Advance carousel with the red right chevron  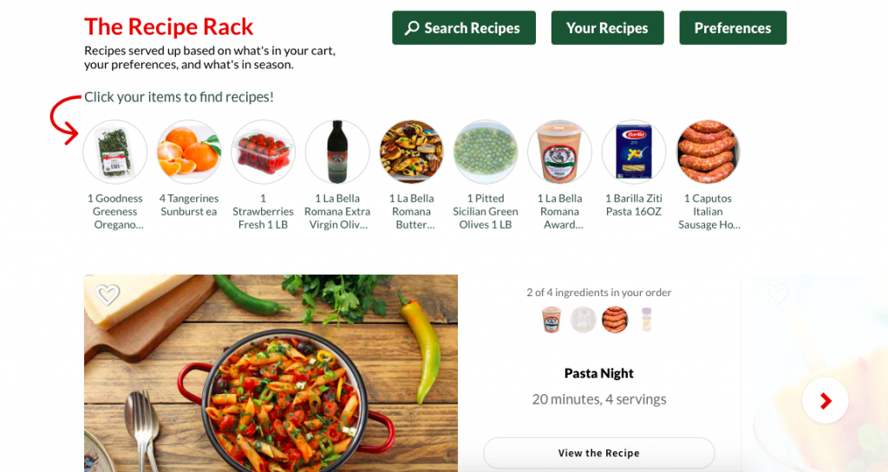[826, 401]
